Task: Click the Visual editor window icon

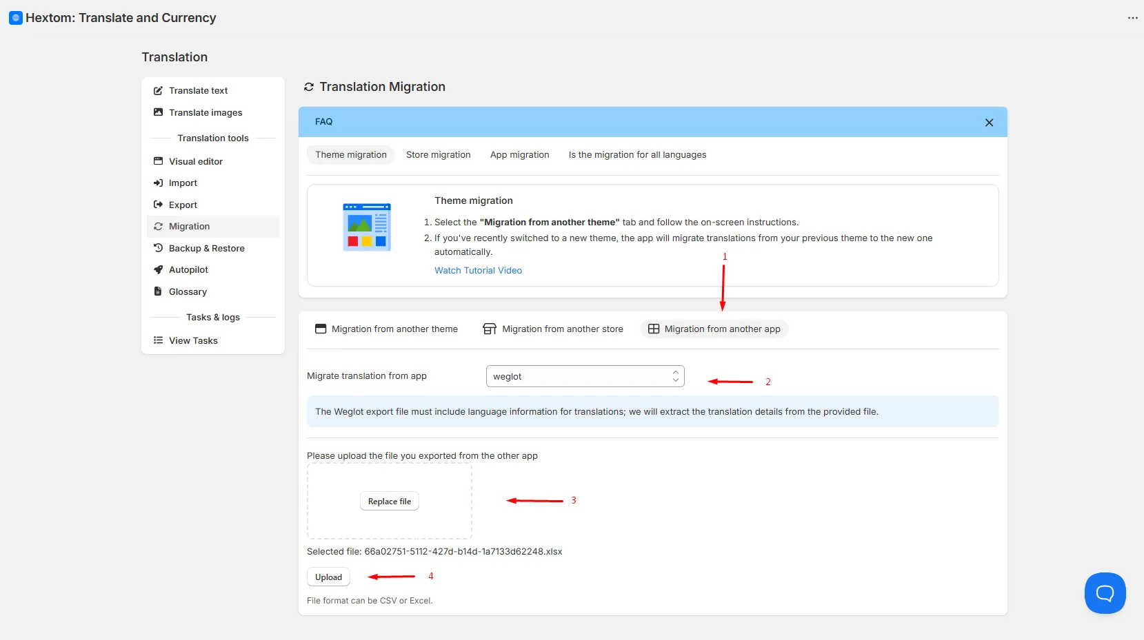Action: tap(158, 161)
